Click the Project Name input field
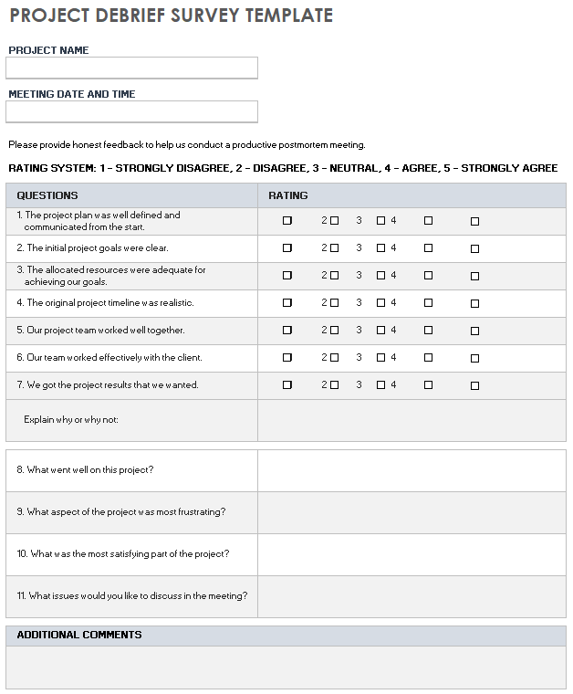Screen dimensions: 573x694 [x=131, y=68]
